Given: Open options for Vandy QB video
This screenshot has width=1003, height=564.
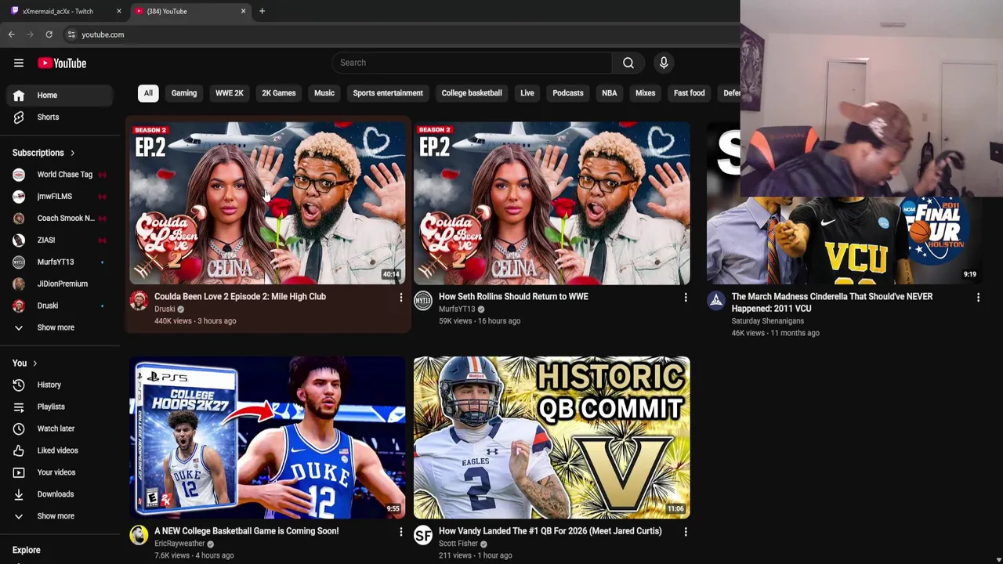Looking at the screenshot, I should coord(685,532).
